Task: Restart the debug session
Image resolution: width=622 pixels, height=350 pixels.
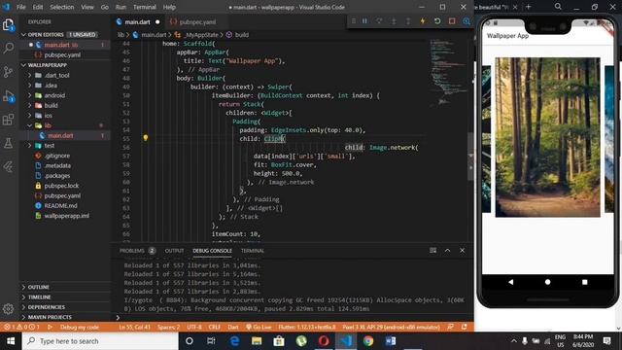Action: [437, 21]
